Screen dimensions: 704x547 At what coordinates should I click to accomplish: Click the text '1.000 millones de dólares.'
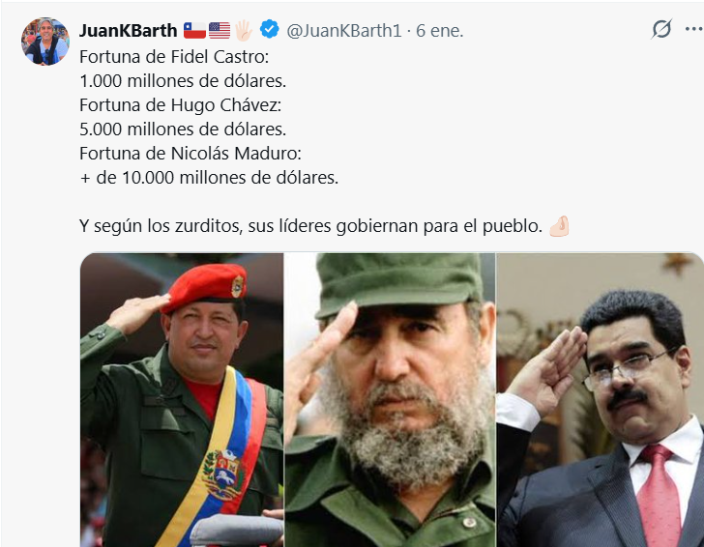tap(183, 81)
